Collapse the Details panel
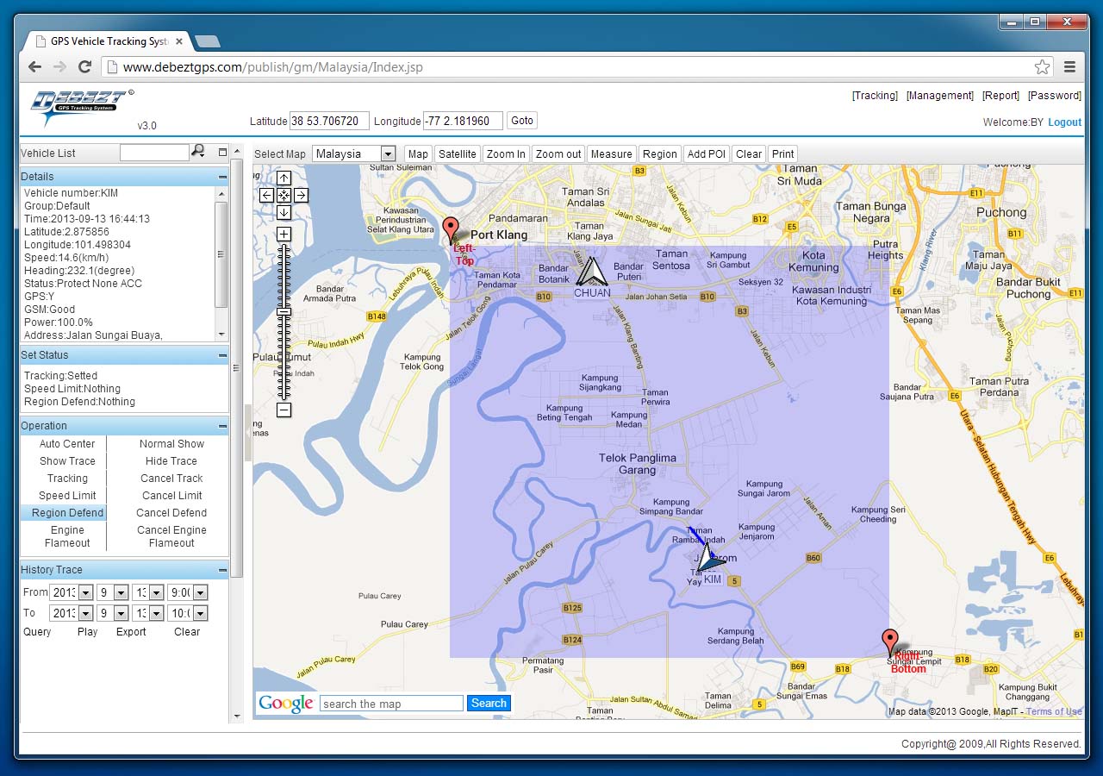The image size is (1103, 776). pos(222,177)
